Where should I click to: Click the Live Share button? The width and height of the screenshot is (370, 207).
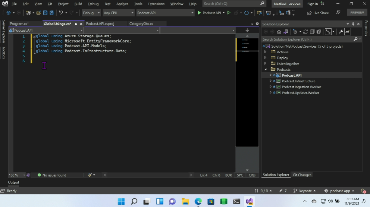pos(318,13)
